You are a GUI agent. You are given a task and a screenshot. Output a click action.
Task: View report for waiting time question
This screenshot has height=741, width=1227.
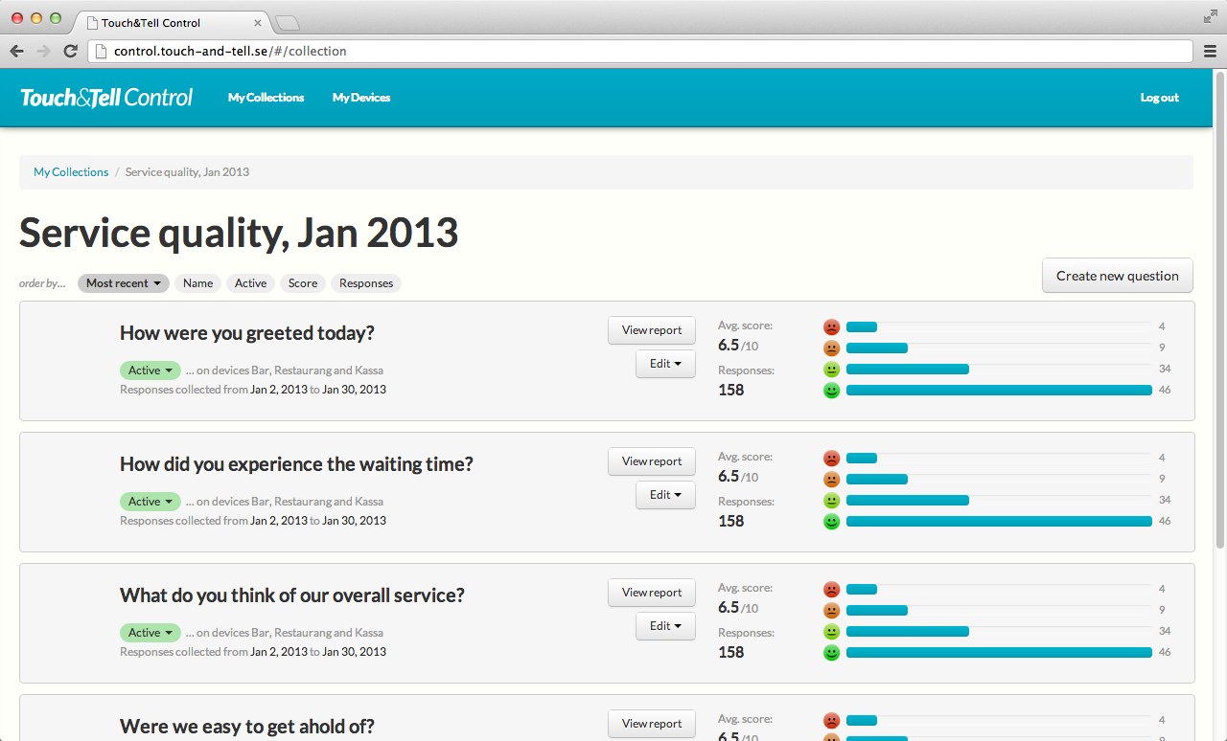[x=652, y=461]
